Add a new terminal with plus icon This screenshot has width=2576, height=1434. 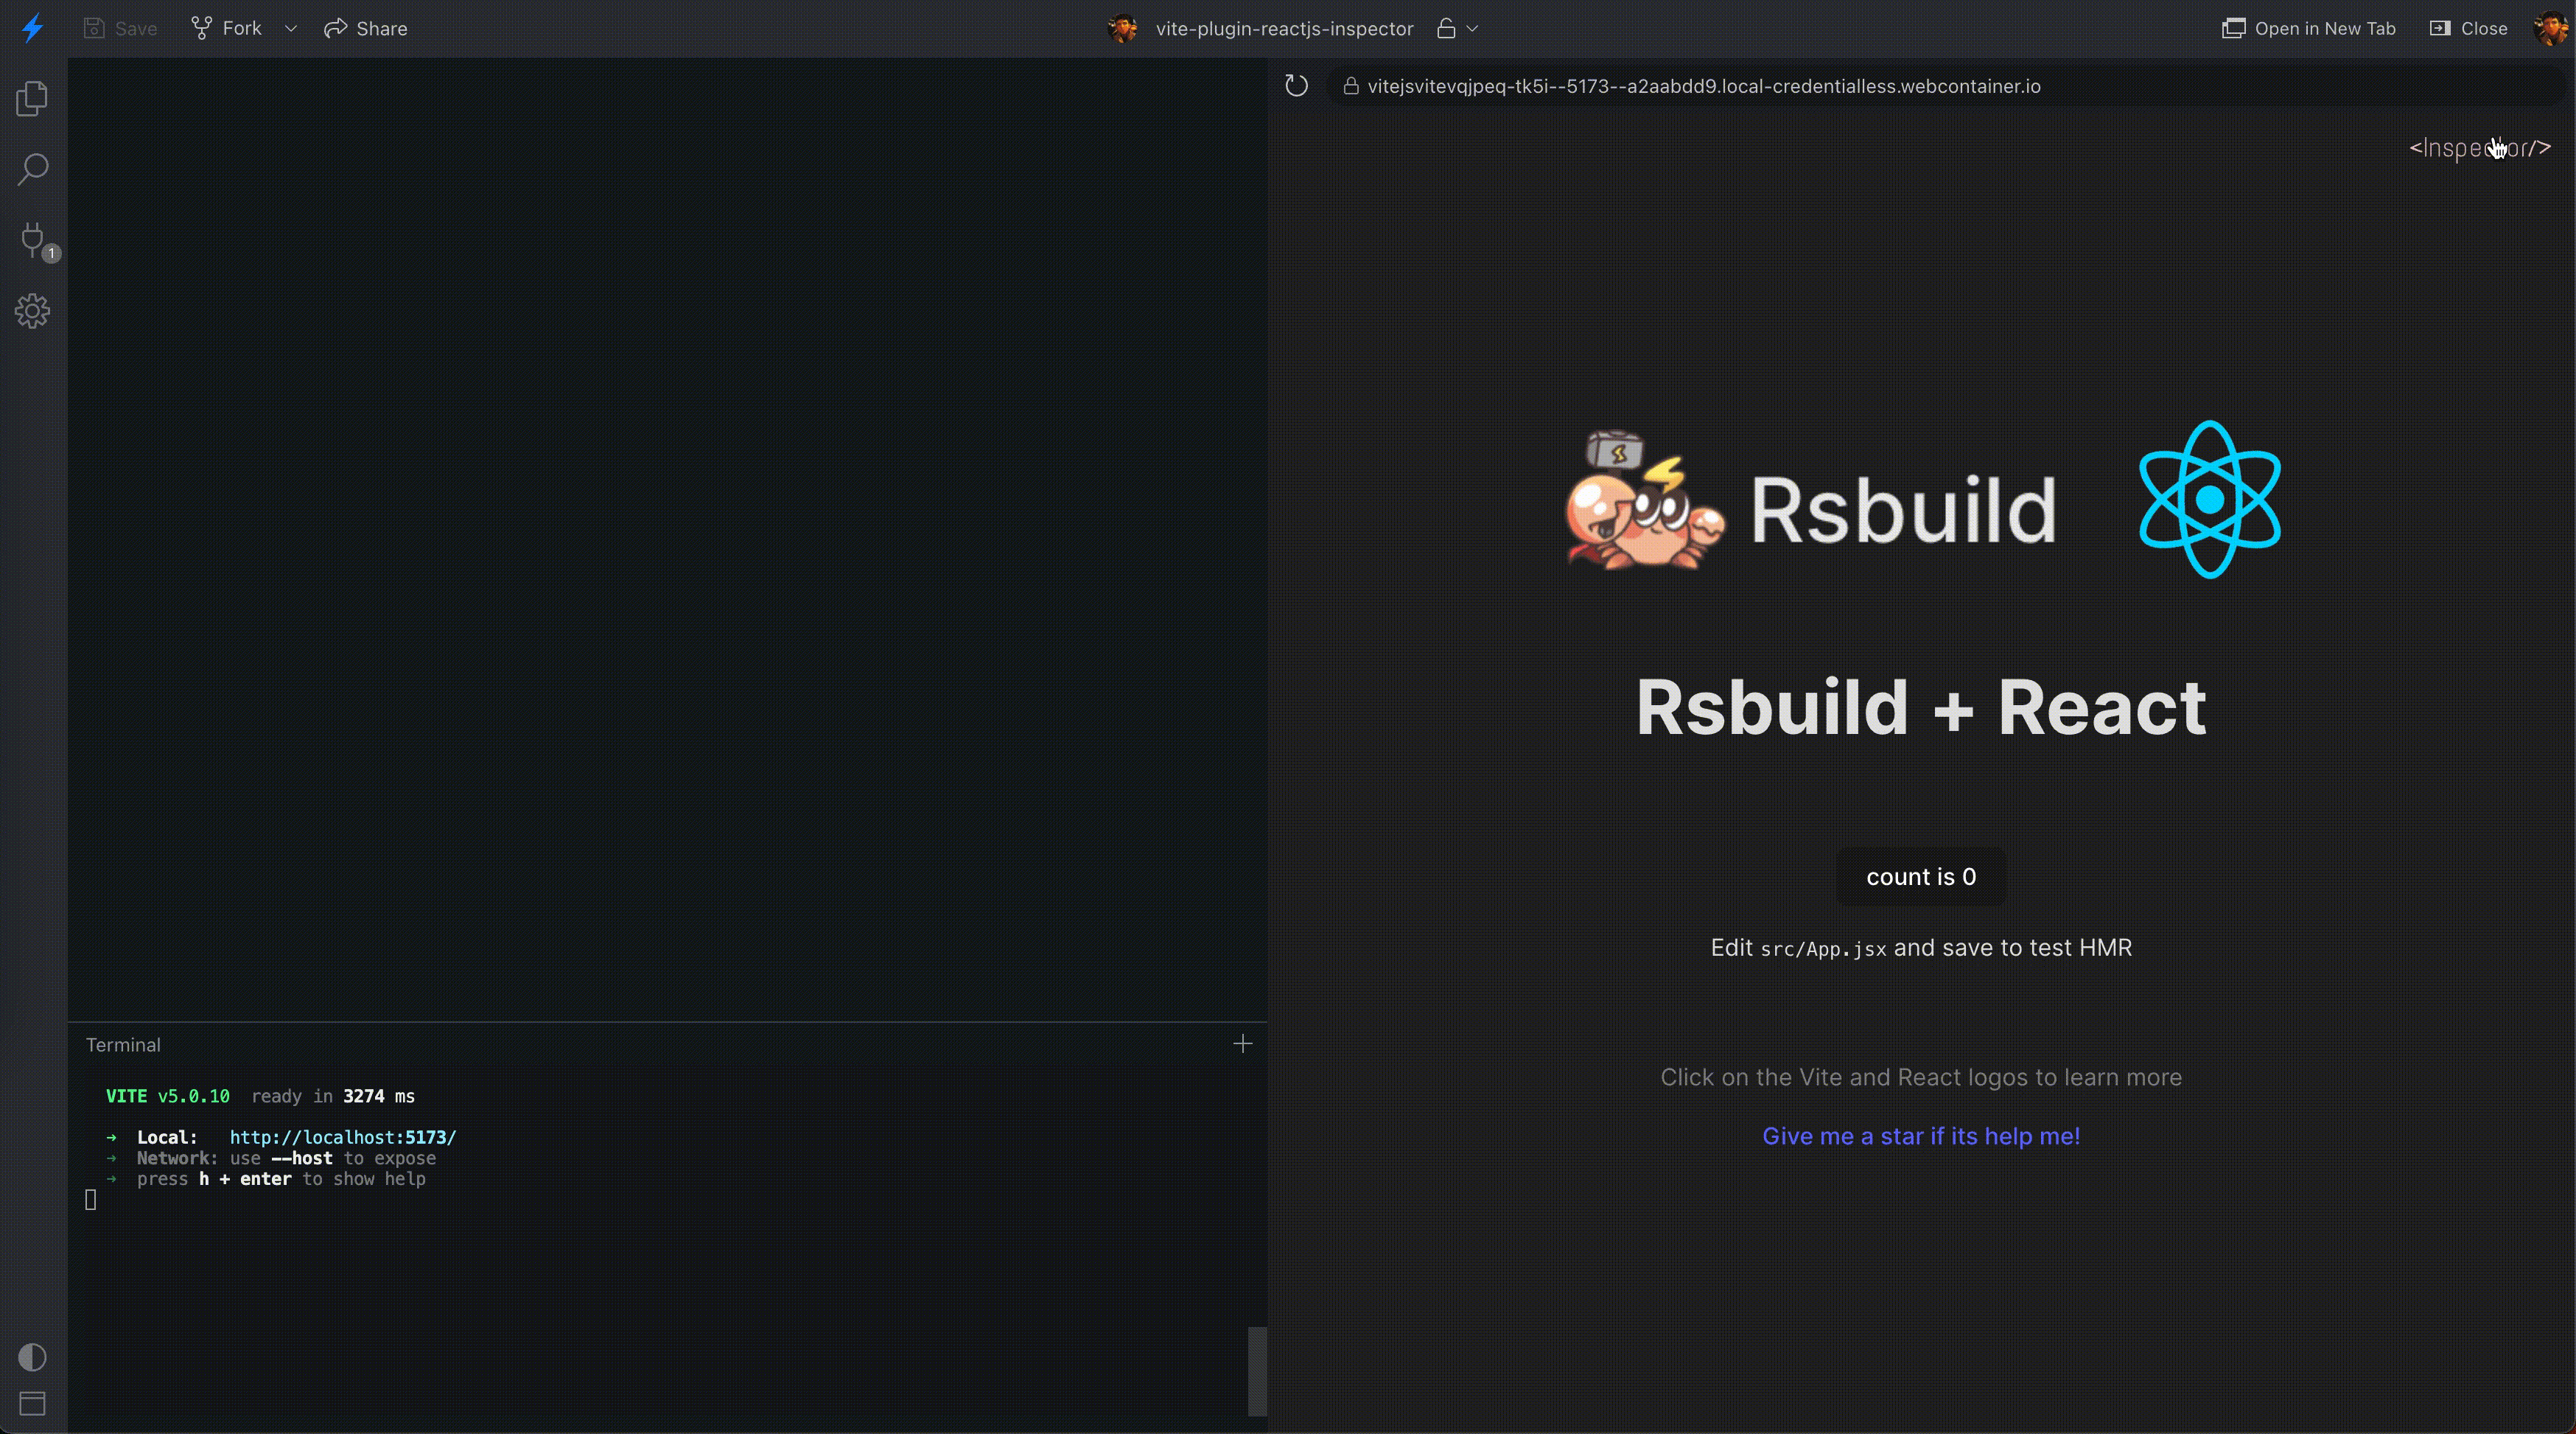pos(1242,1044)
